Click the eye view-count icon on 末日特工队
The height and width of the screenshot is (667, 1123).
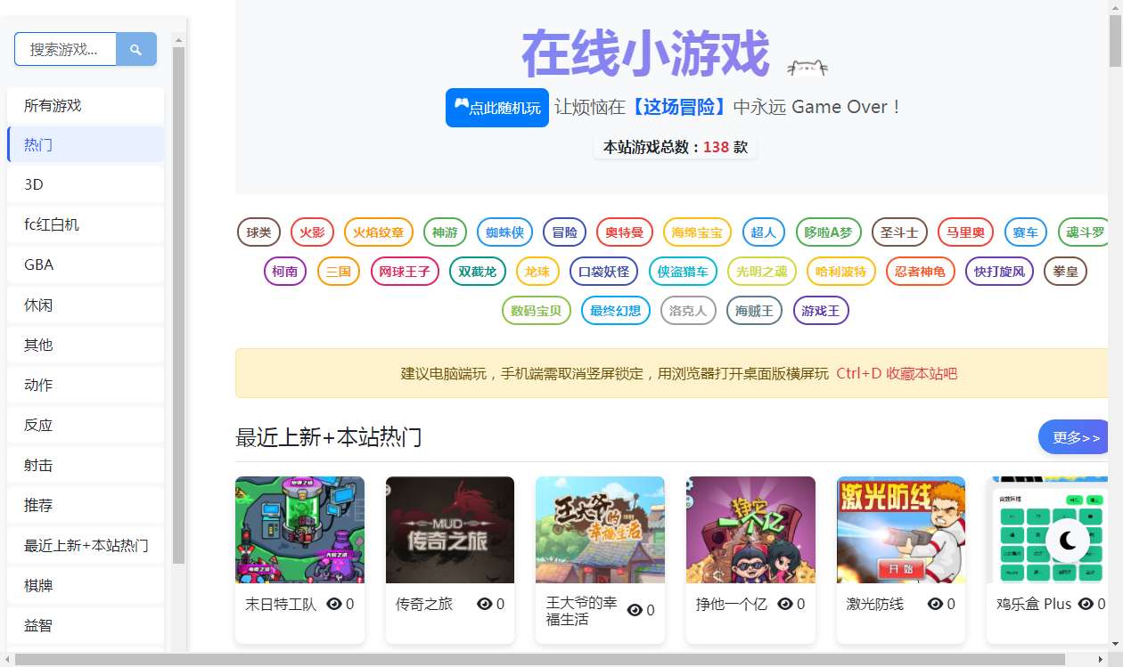(334, 604)
